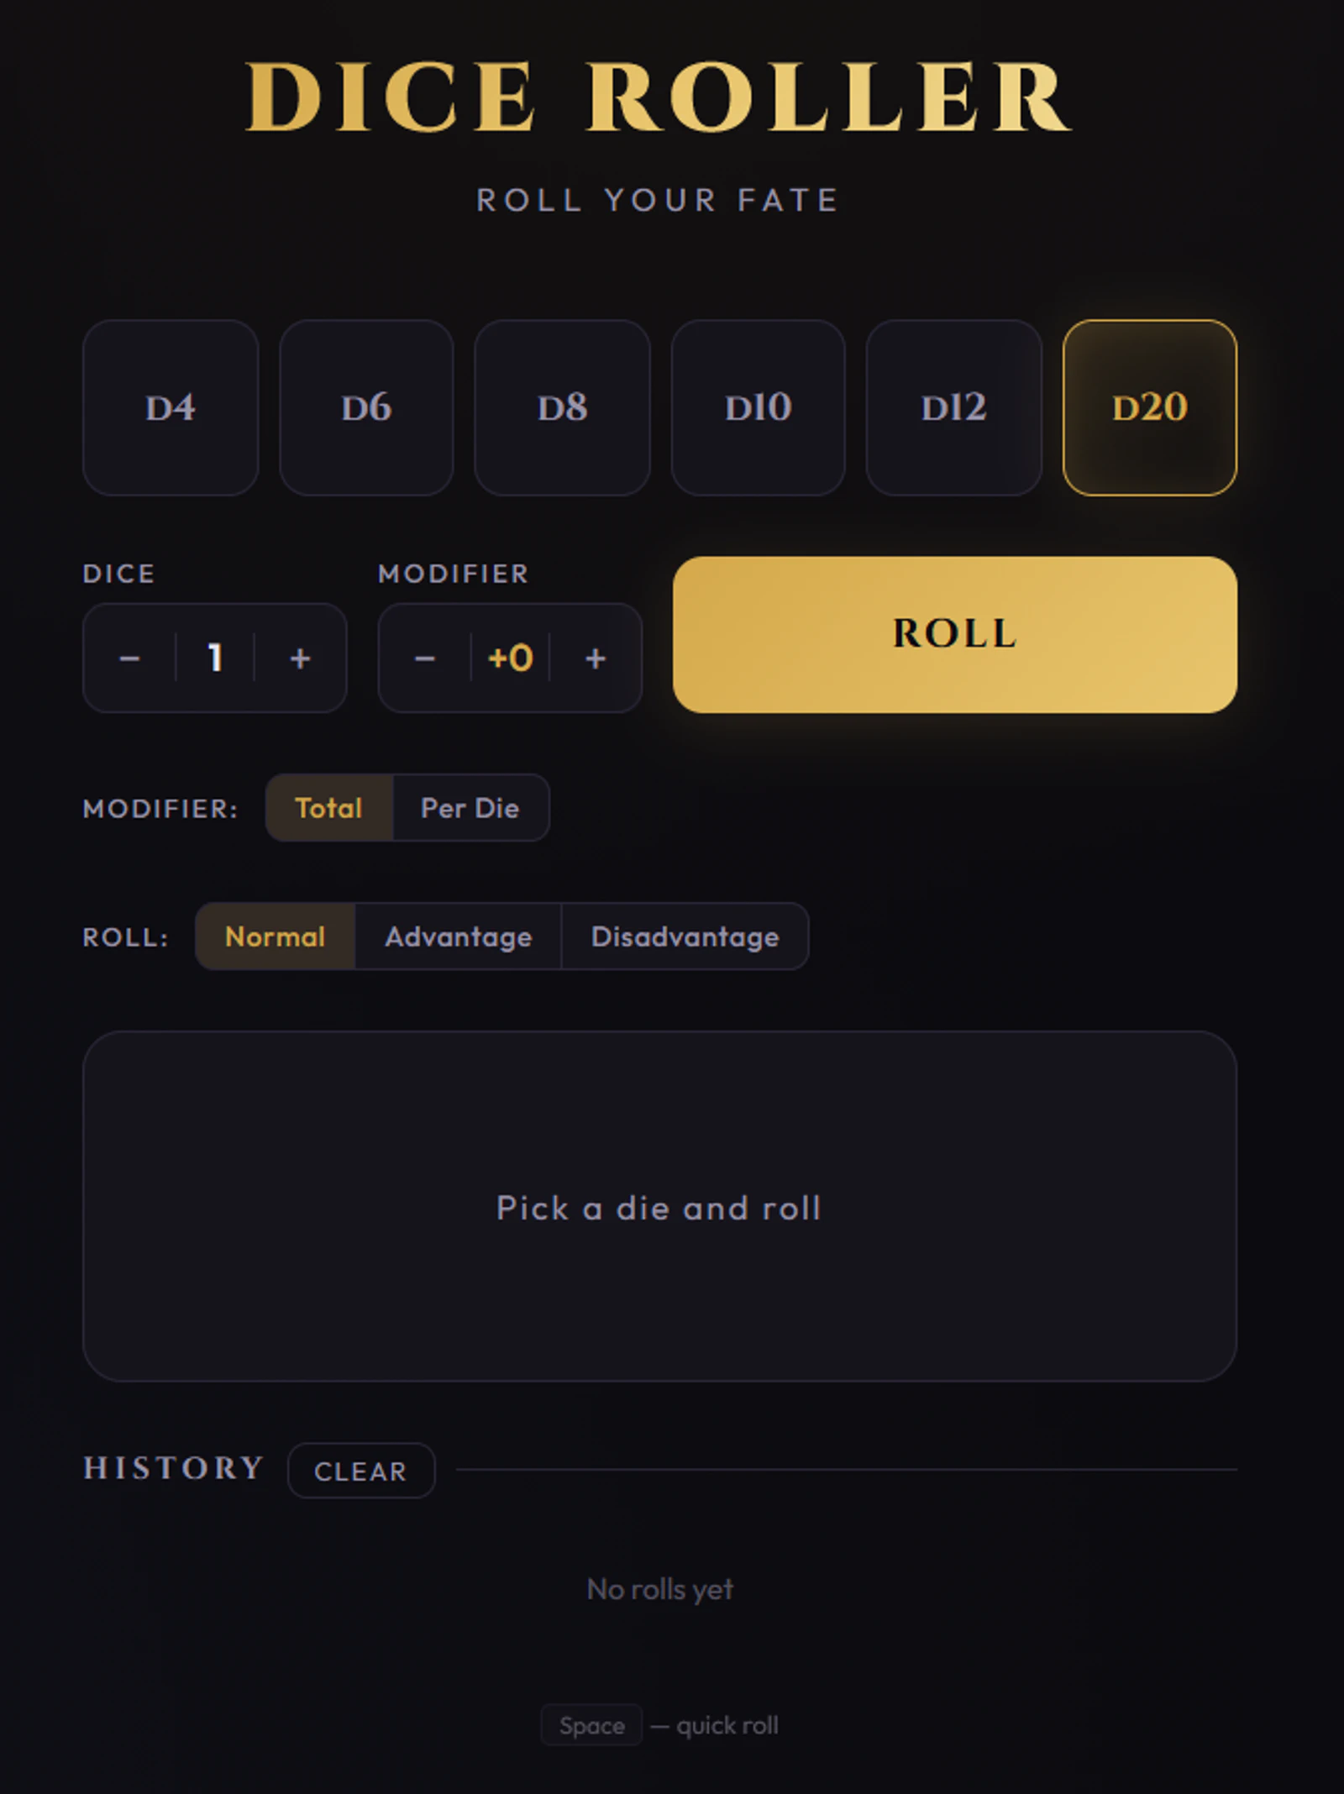Viewport: 1344px width, 1794px height.
Task: Select the D4 die
Action: pyautogui.click(x=171, y=409)
